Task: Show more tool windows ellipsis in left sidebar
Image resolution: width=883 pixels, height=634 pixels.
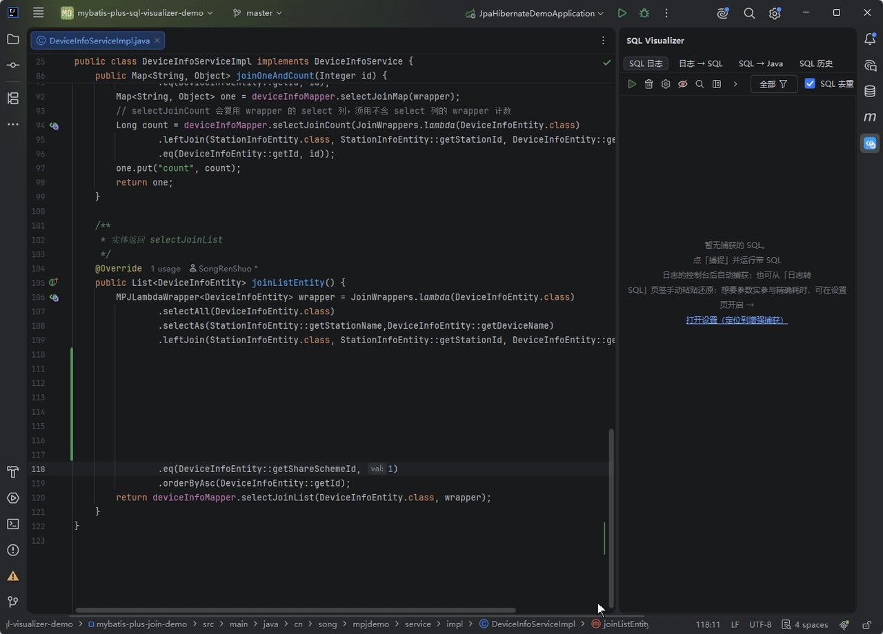Action: click(x=13, y=124)
